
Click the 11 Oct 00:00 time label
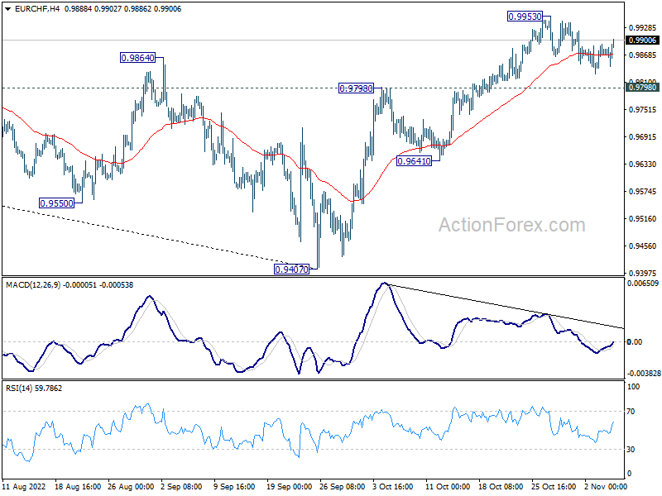(448, 486)
